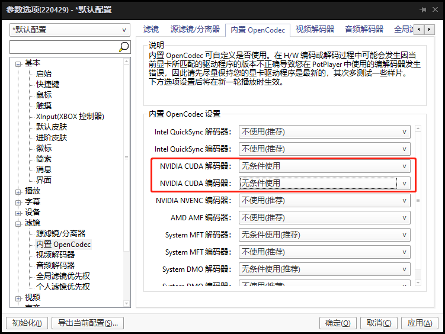This screenshot has width=445, height=334.
Task: Select 全局滤镜优先权 tree item
Action: tap(63, 276)
